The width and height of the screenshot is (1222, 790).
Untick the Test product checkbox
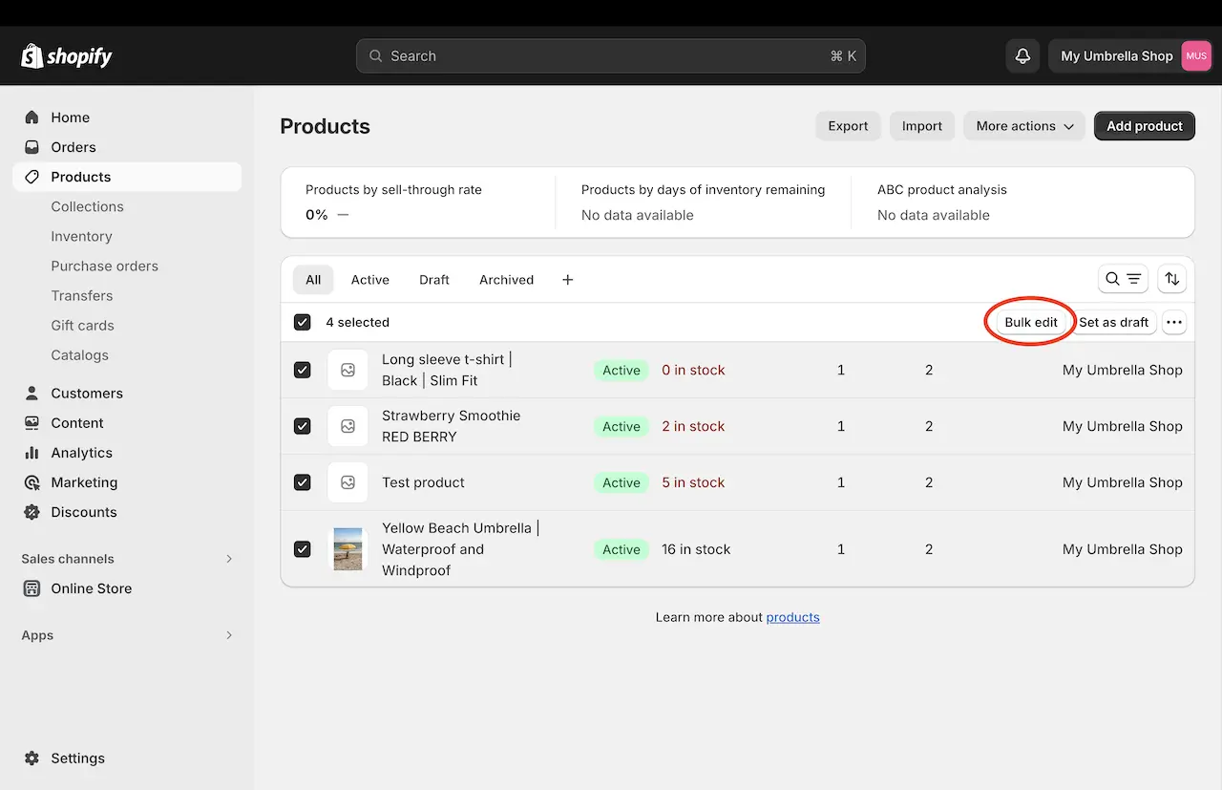coord(303,482)
